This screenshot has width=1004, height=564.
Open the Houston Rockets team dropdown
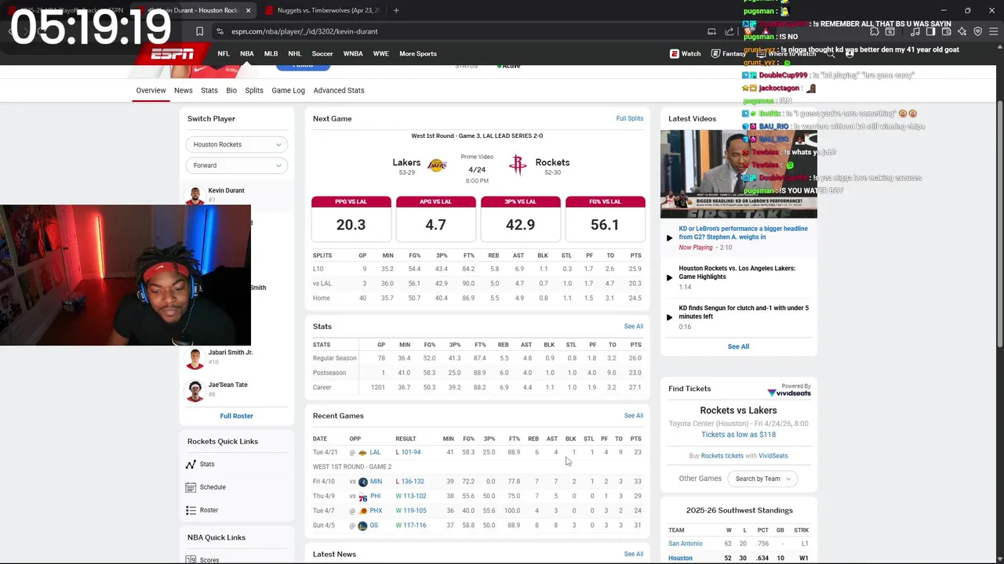[x=237, y=144]
